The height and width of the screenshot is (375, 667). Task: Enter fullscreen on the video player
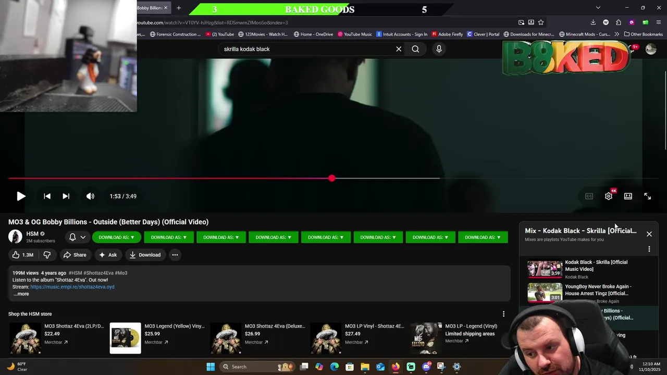click(x=647, y=196)
